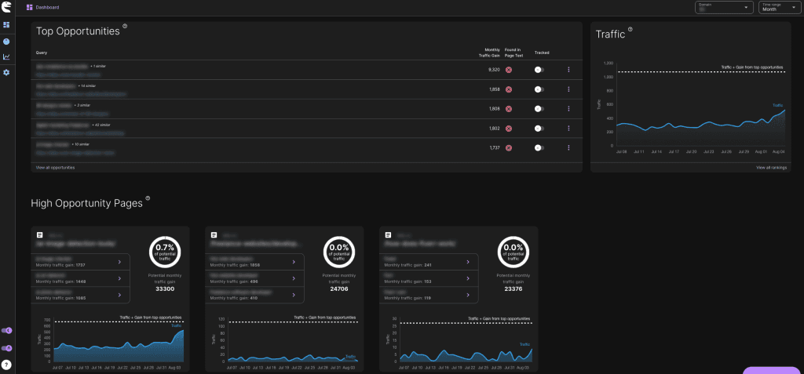Viewport: 804px width, 374px height.
Task: Open the Domain dropdown
Action: point(723,8)
